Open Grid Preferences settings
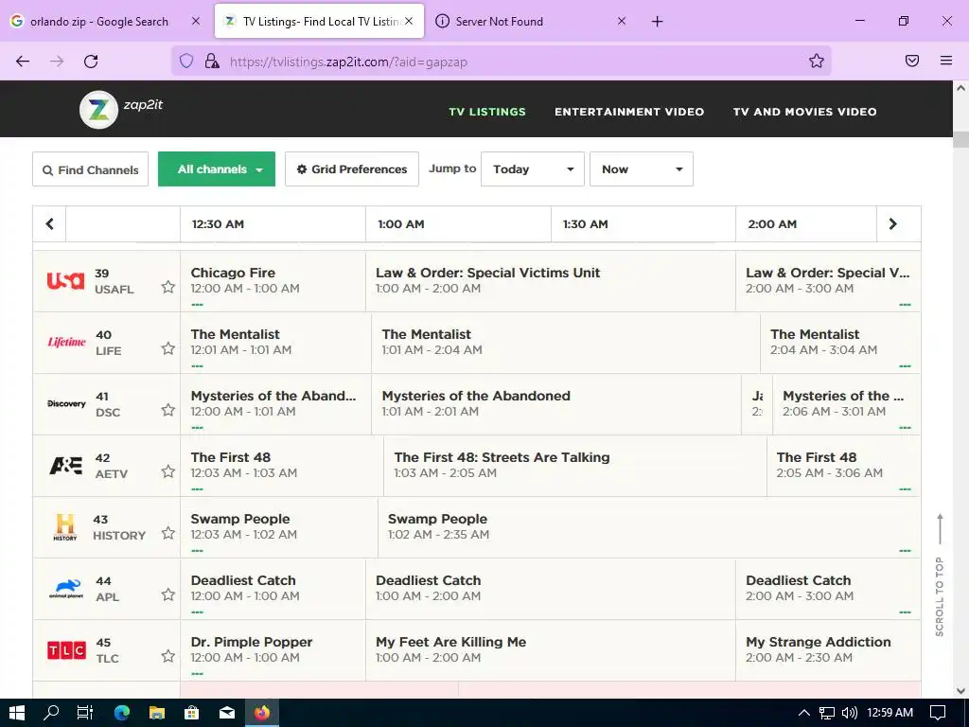 coord(352,169)
